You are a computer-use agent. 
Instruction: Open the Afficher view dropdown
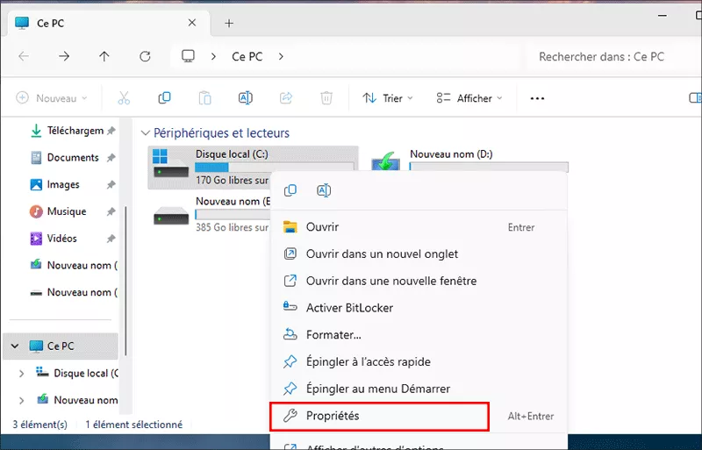[469, 98]
